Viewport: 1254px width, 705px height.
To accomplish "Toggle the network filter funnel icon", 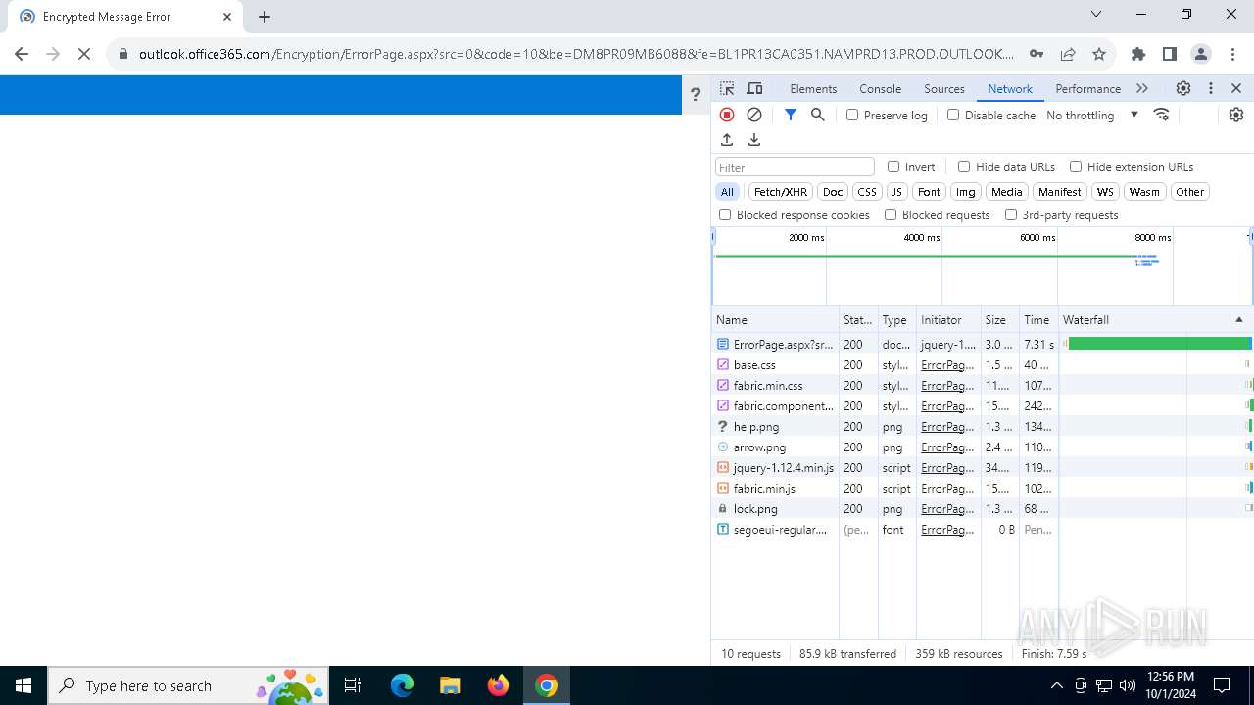I will click(791, 115).
